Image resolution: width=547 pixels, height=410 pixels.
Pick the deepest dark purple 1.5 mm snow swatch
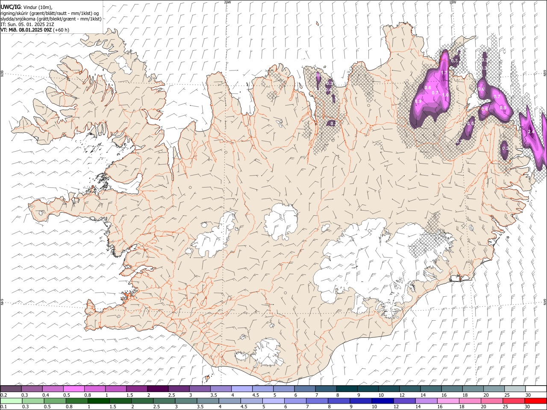pyautogui.click(x=158, y=389)
